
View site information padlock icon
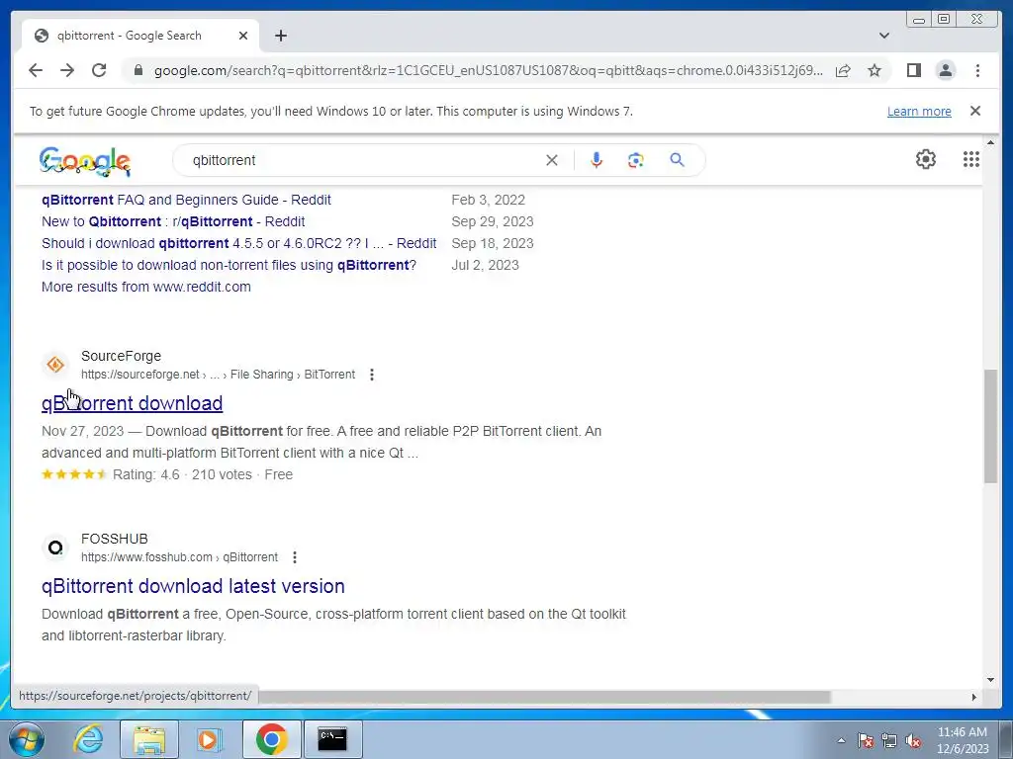pyautogui.click(x=138, y=70)
